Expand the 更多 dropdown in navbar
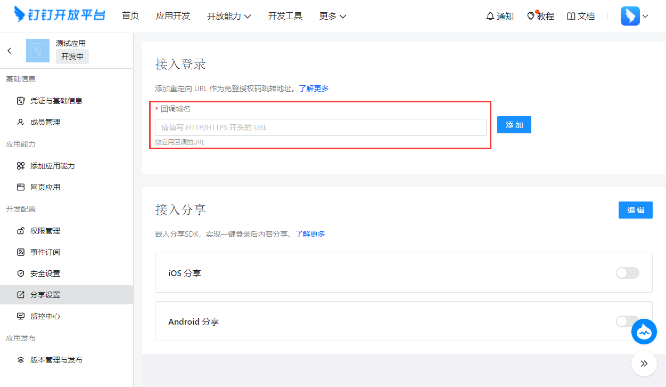This screenshot has width=666, height=387. pos(333,17)
